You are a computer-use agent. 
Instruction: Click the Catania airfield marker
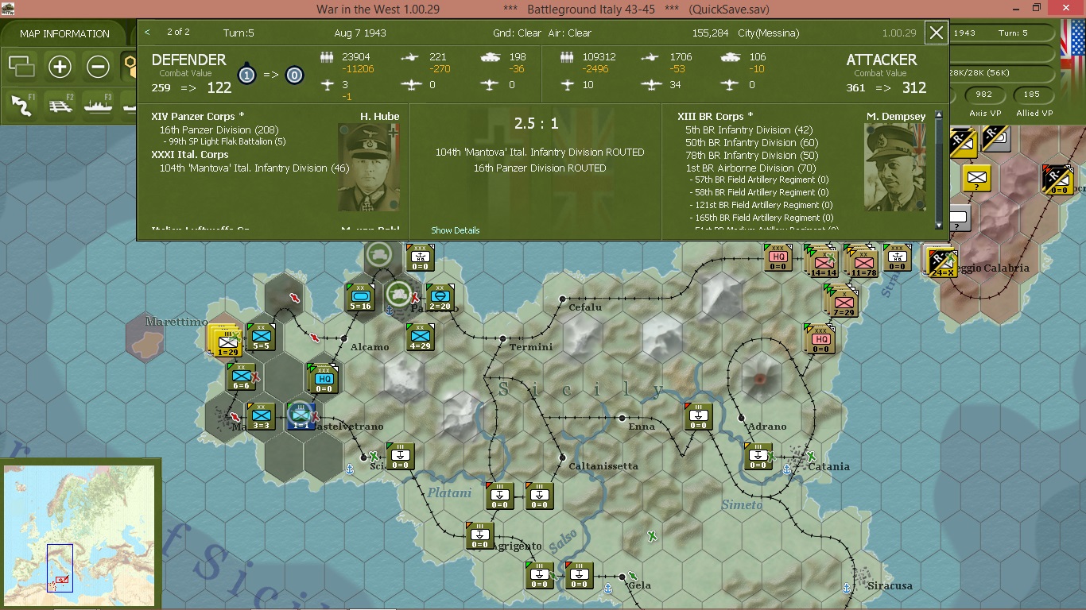(811, 457)
